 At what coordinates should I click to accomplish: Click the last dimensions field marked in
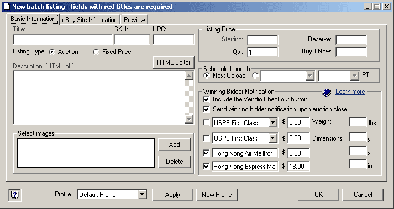(x=358, y=164)
